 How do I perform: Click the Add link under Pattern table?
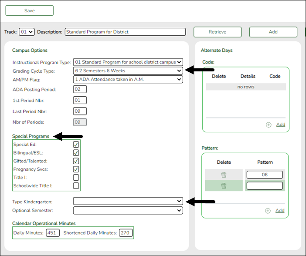pyautogui.click(x=280, y=211)
